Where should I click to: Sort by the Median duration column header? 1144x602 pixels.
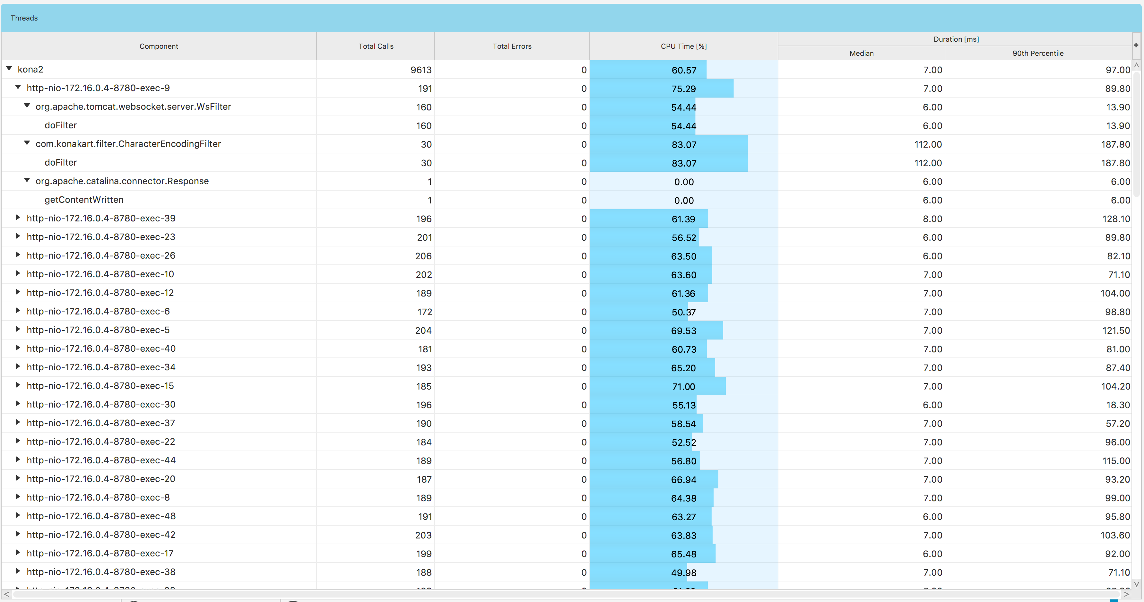(862, 53)
